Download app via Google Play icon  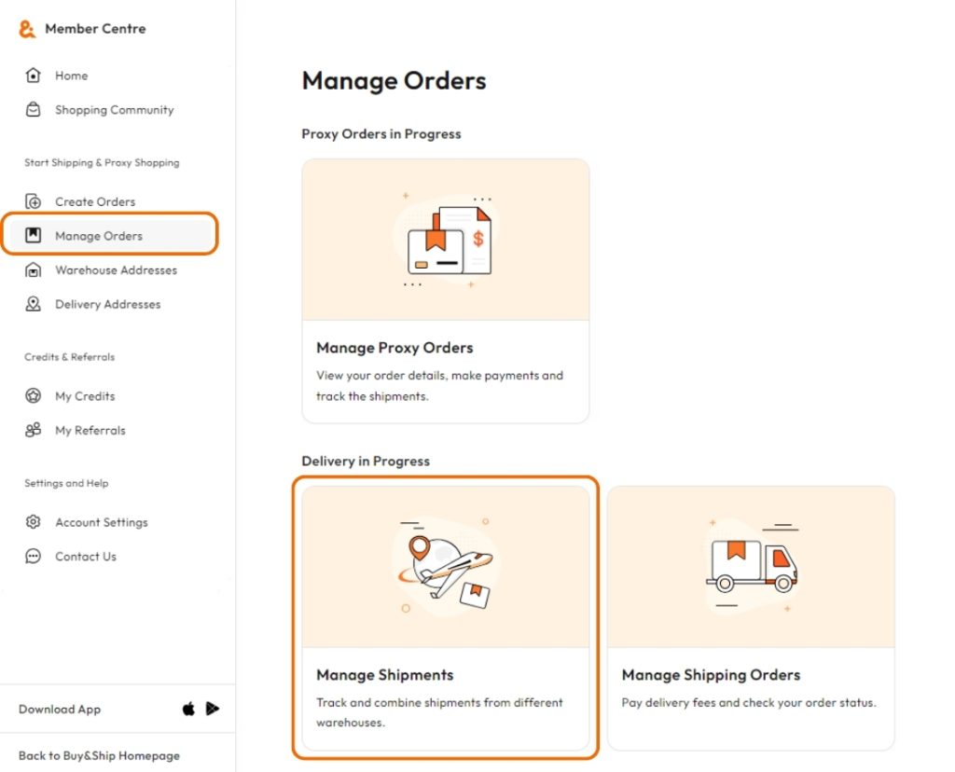(x=213, y=710)
